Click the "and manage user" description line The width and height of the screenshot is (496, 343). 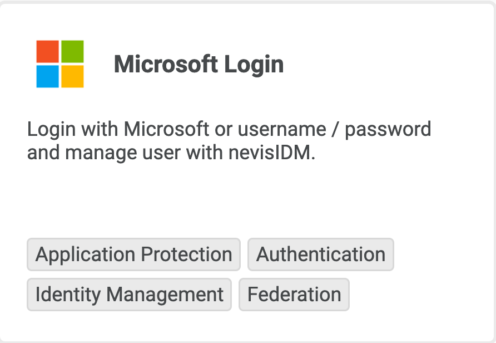(100, 153)
